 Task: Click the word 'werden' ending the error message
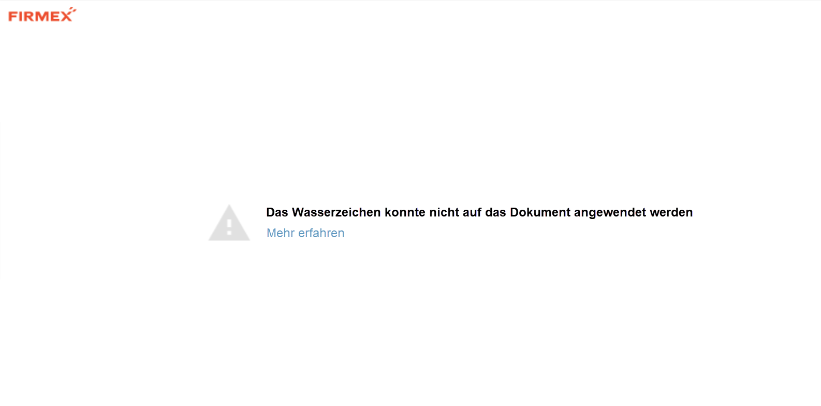[671, 212]
